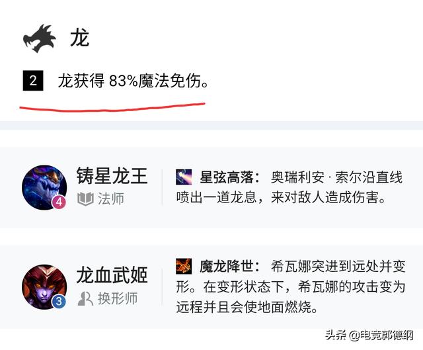This screenshot has height=350, width=423.
Task: Select the black number 2 tier badge
Action: pyautogui.click(x=33, y=81)
